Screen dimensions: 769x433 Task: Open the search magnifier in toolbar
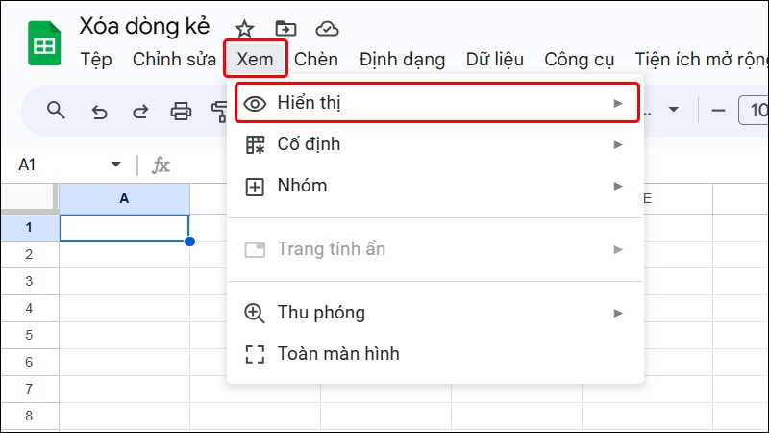click(56, 111)
